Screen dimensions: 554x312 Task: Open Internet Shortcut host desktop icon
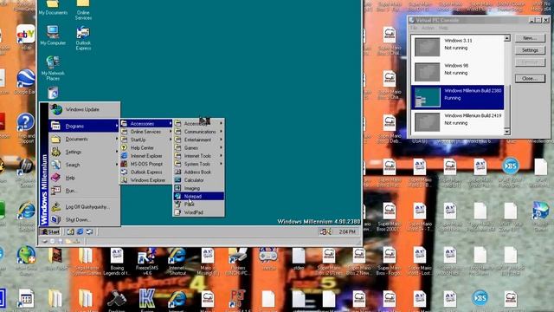coord(177,262)
